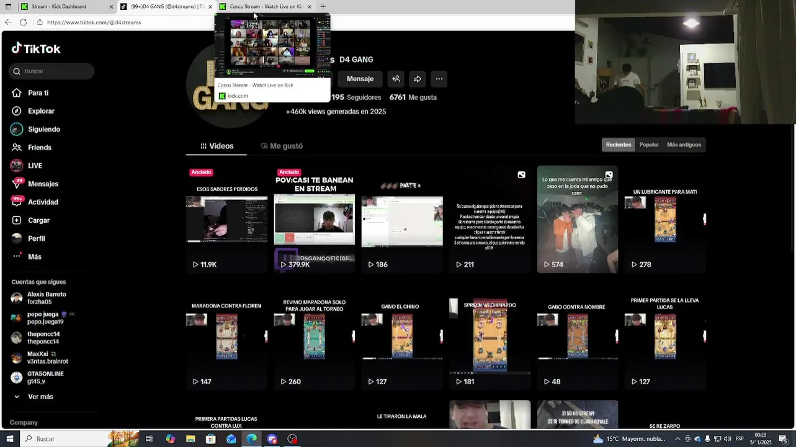The height and width of the screenshot is (447, 796).
Task: Close the Coscu Stream Kick tab
Action: (309, 7)
